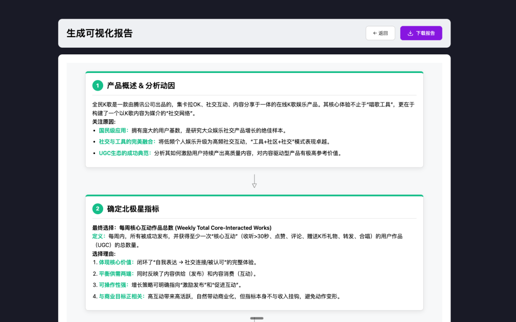Click the green number 2 badge
The height and width of the screenshot is (322, 516).
pyautogui.click(x=97, y=208)
